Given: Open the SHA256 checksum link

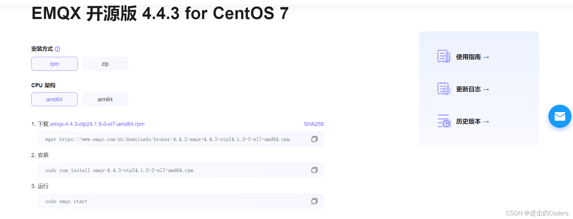Looking at the screenshot, I should (313, 124).
